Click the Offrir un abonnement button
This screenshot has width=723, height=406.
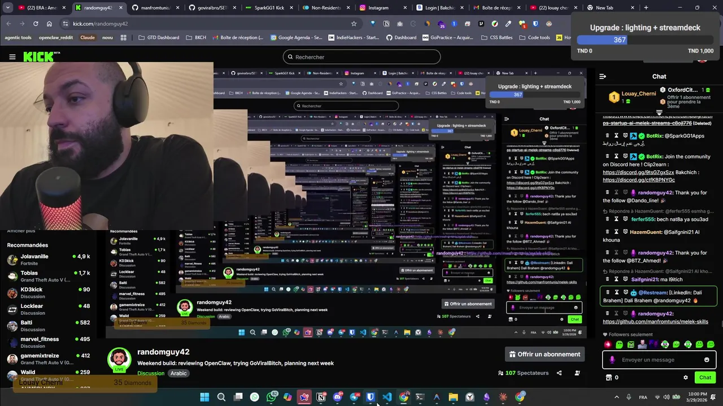point(545,354)
